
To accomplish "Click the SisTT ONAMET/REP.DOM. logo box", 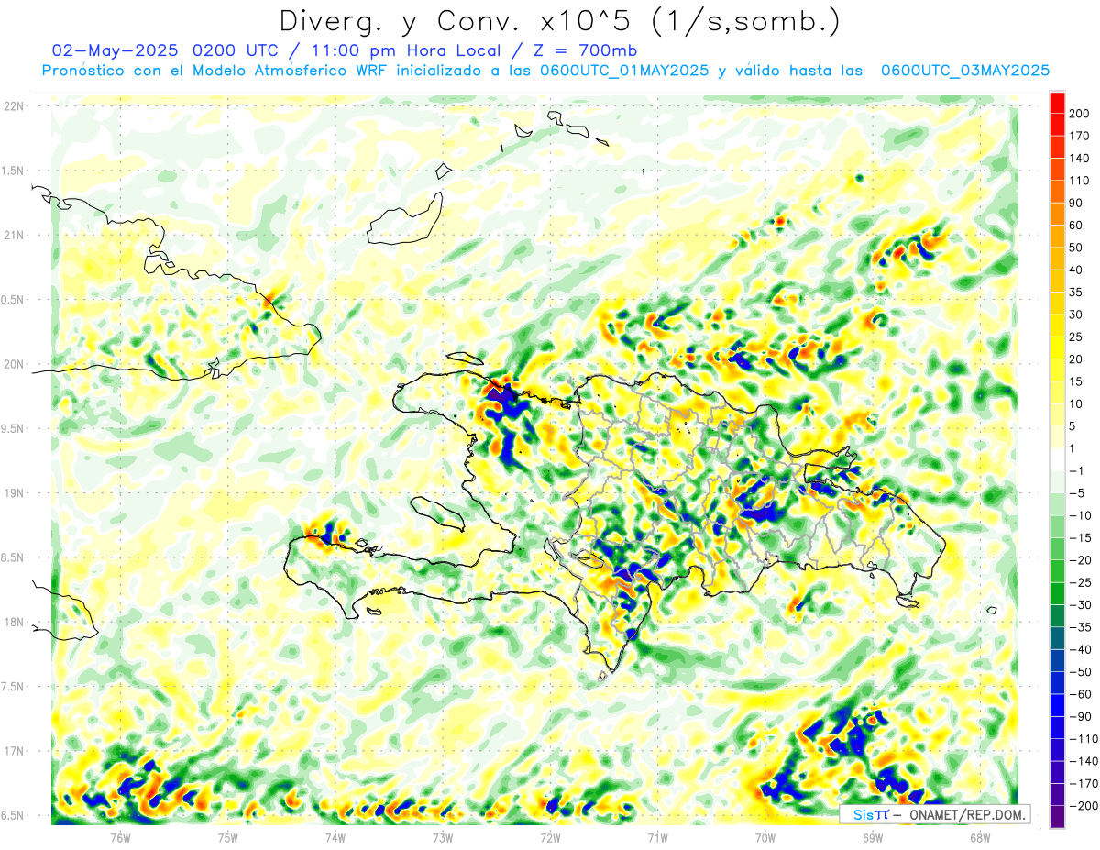I will (934, 814).
